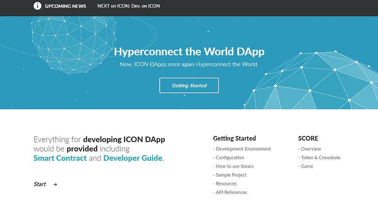This screenshot has width=378, height=208.
Task: Open the 'NEXT on ICON: Dev. on ICON' news item
Action: pos(129,6)
